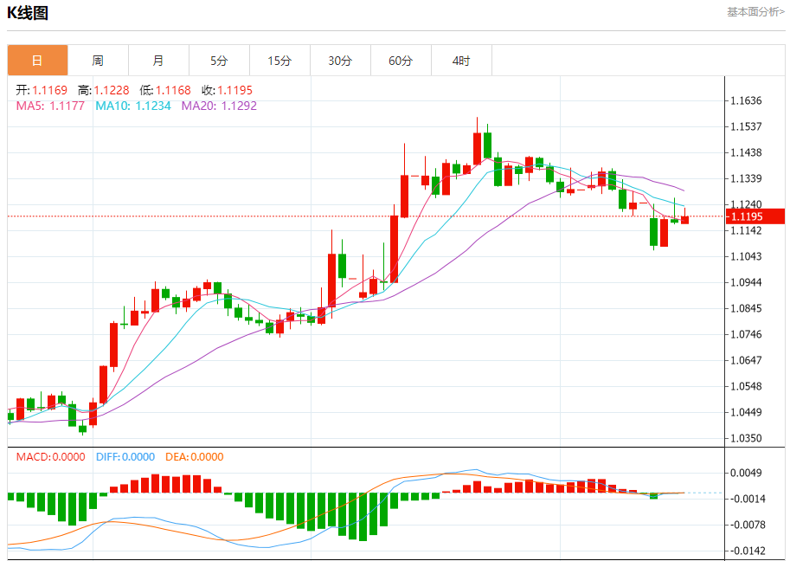Viewport: 790px width, 561px height.
Task: Open the 30分 interval tab
Action: point(341,61)
